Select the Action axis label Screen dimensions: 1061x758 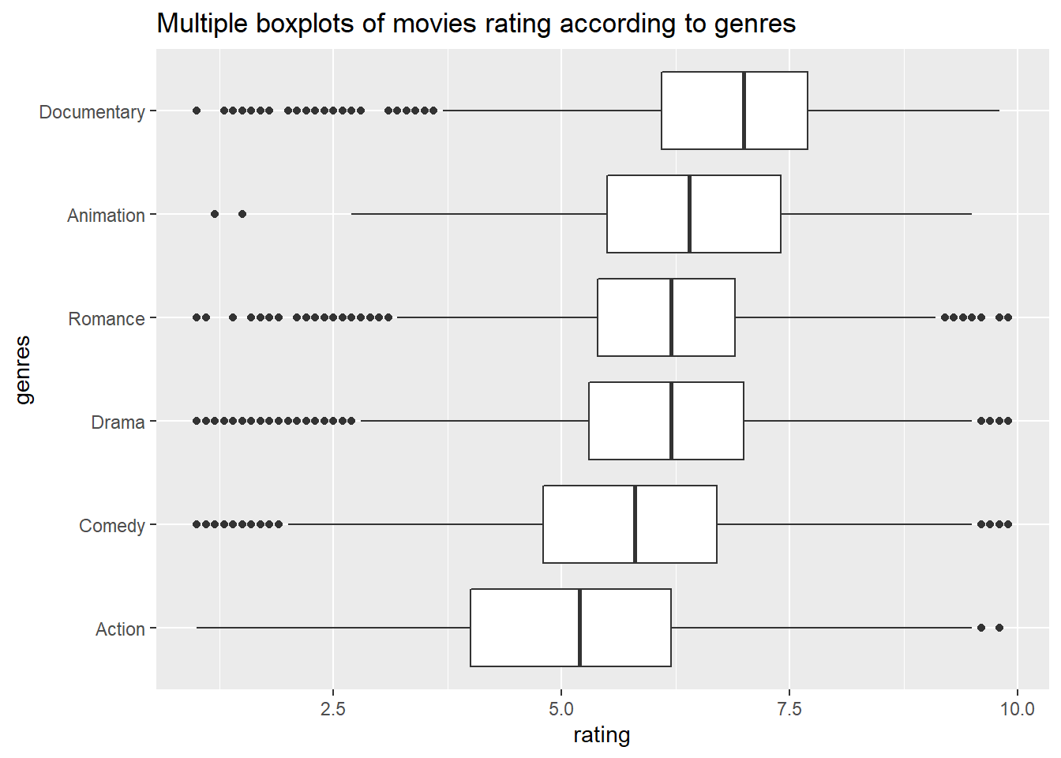(x=120, y=629)
